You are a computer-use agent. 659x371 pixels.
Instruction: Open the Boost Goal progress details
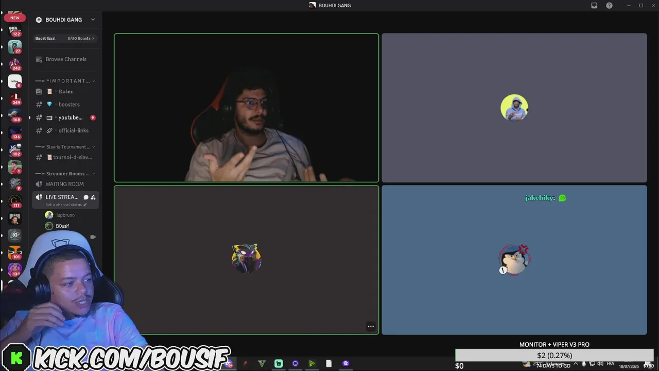click(x=65, y=38)
